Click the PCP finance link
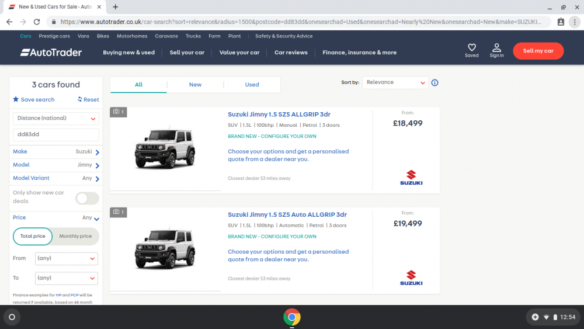Screen dimensions: 584x329 pyautogui.click(x=75, y=295)
